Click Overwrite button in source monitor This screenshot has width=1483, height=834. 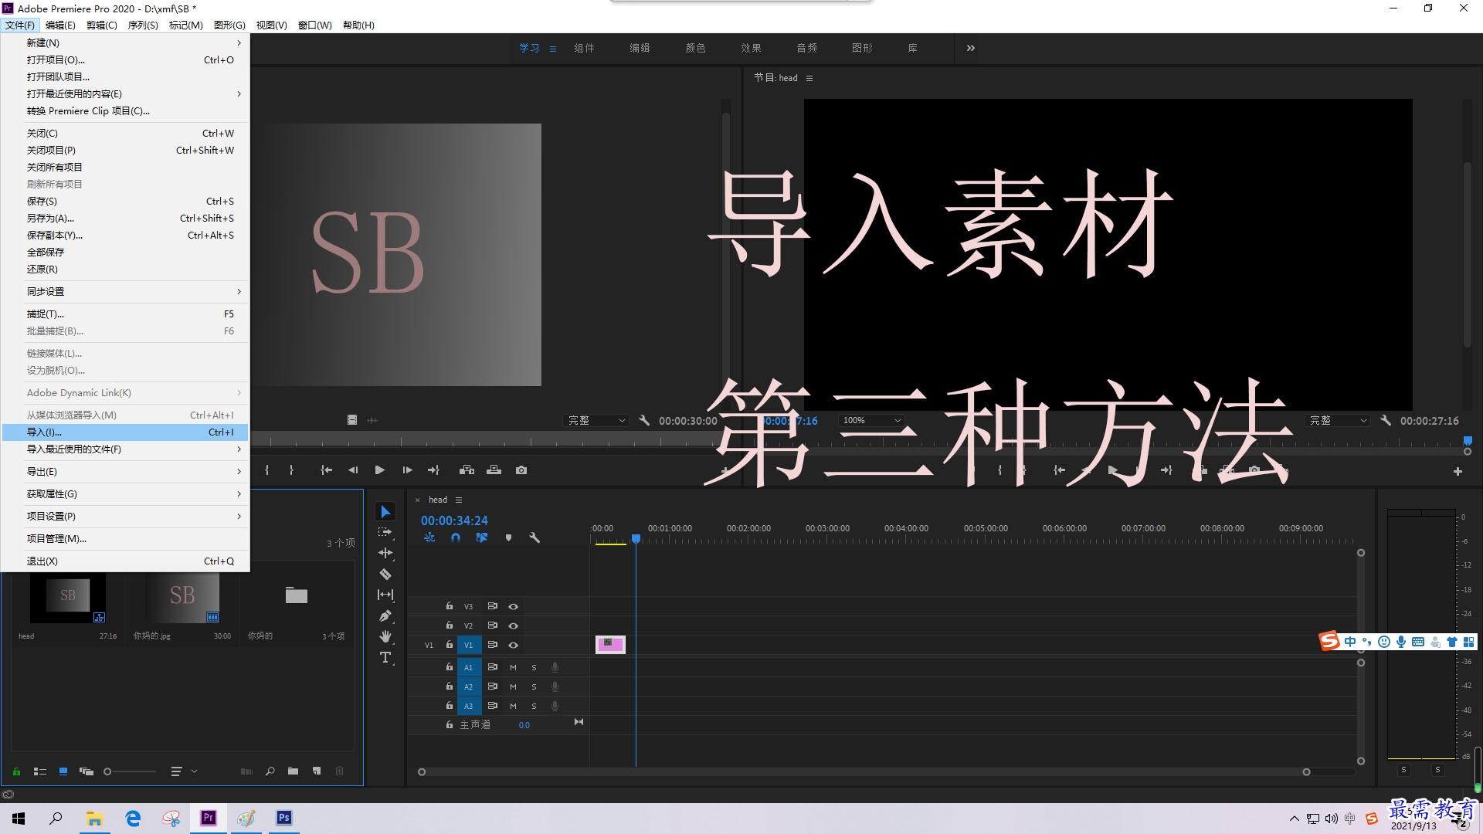click(x=494, y=470)
